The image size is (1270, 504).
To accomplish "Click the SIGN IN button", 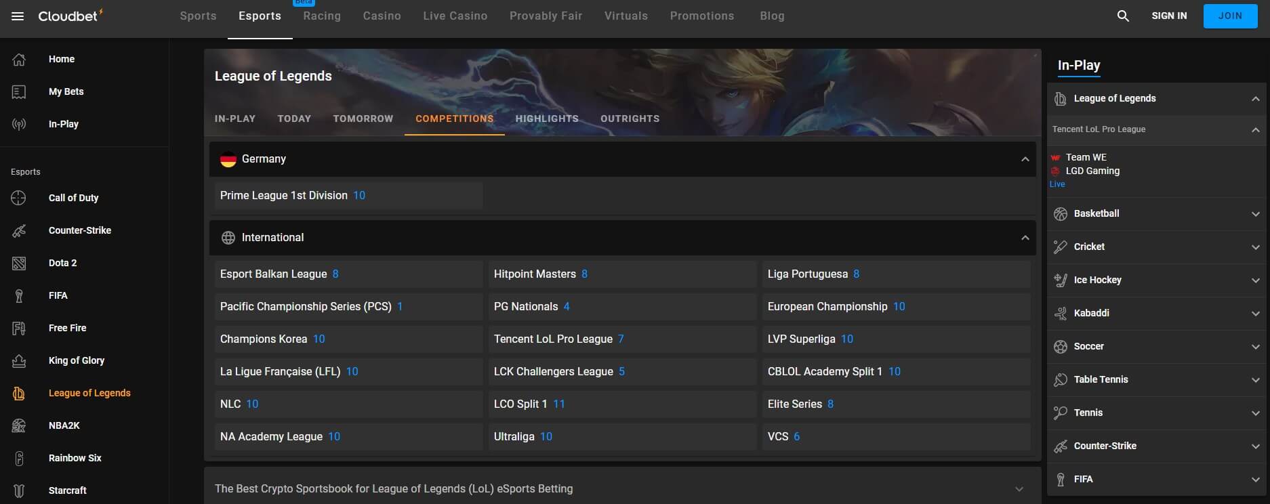I will 1169,16.
